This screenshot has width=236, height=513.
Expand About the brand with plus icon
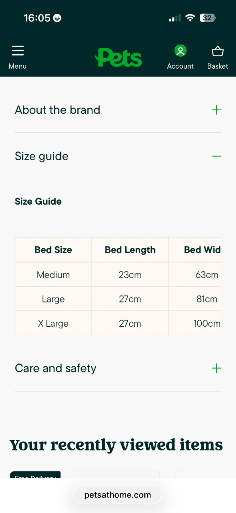click(x=216, y=110)
